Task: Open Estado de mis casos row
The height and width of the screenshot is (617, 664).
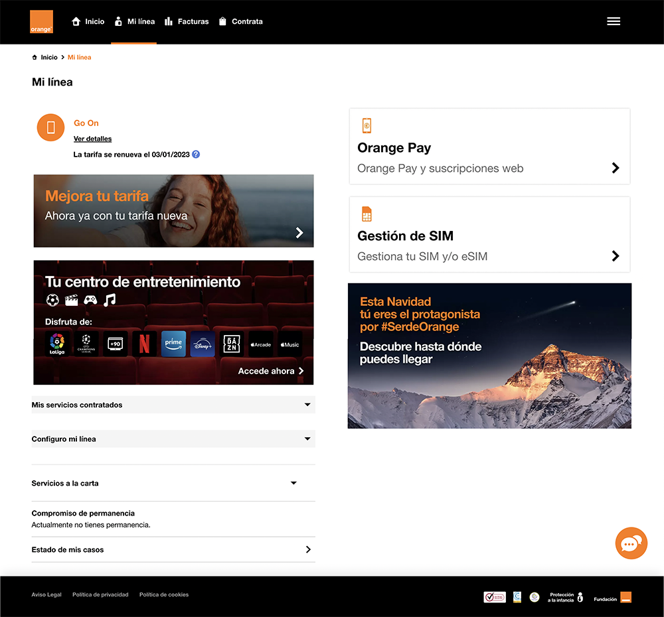Action: (173, 550)
